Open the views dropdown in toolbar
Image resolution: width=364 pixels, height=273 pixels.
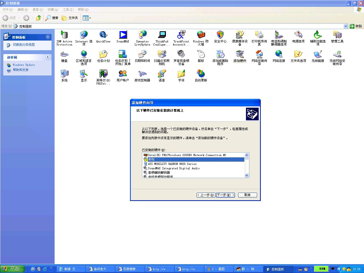pos(87,18)
